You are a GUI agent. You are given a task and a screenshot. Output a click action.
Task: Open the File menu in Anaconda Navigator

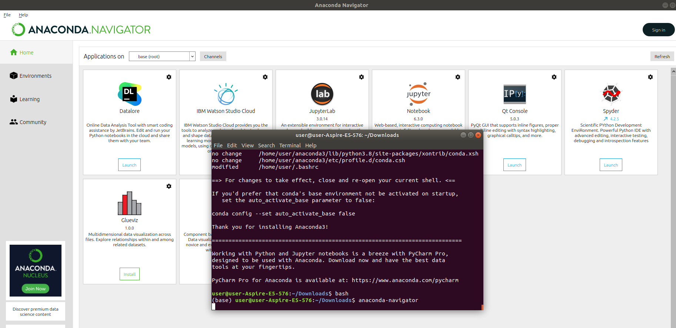click(7, 15)
